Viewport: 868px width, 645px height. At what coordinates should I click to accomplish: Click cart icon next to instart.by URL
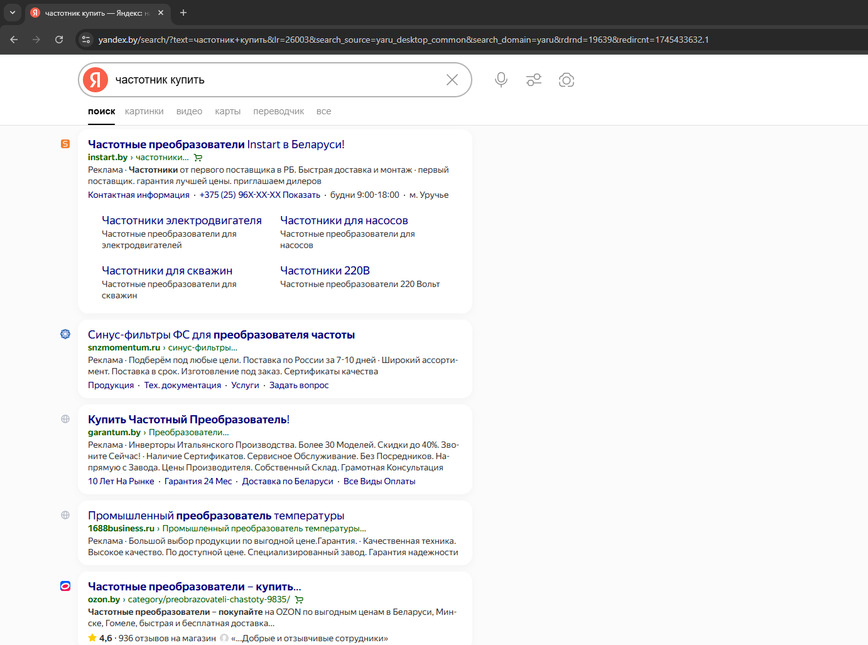[x=198, y=158]
